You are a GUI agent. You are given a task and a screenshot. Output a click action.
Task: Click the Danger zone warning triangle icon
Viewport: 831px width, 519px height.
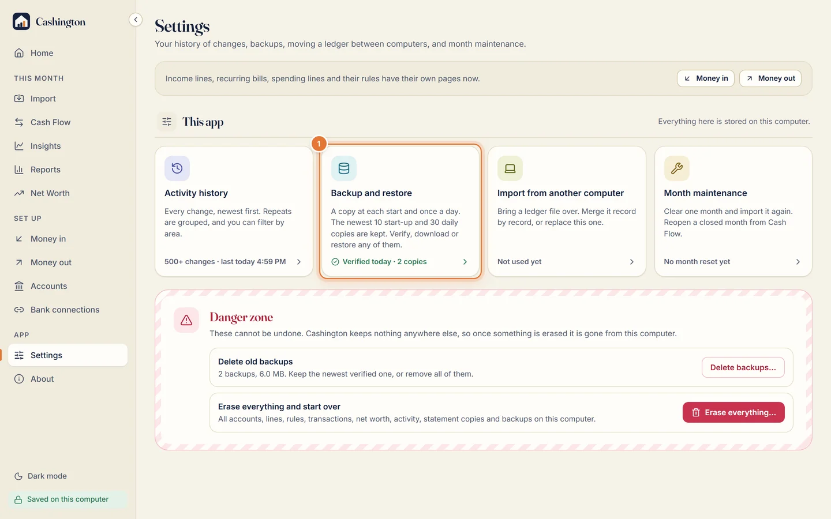[x=186, y=320]
